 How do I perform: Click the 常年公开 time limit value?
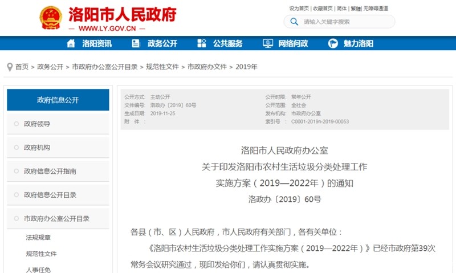pyautogui.click(x=301, y=97)
